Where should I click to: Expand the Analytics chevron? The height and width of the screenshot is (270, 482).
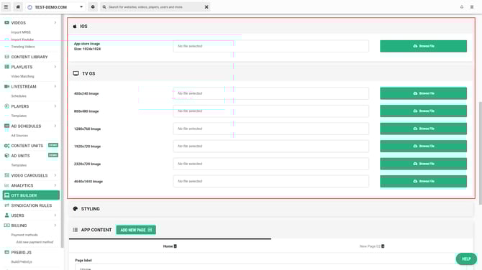55,185
